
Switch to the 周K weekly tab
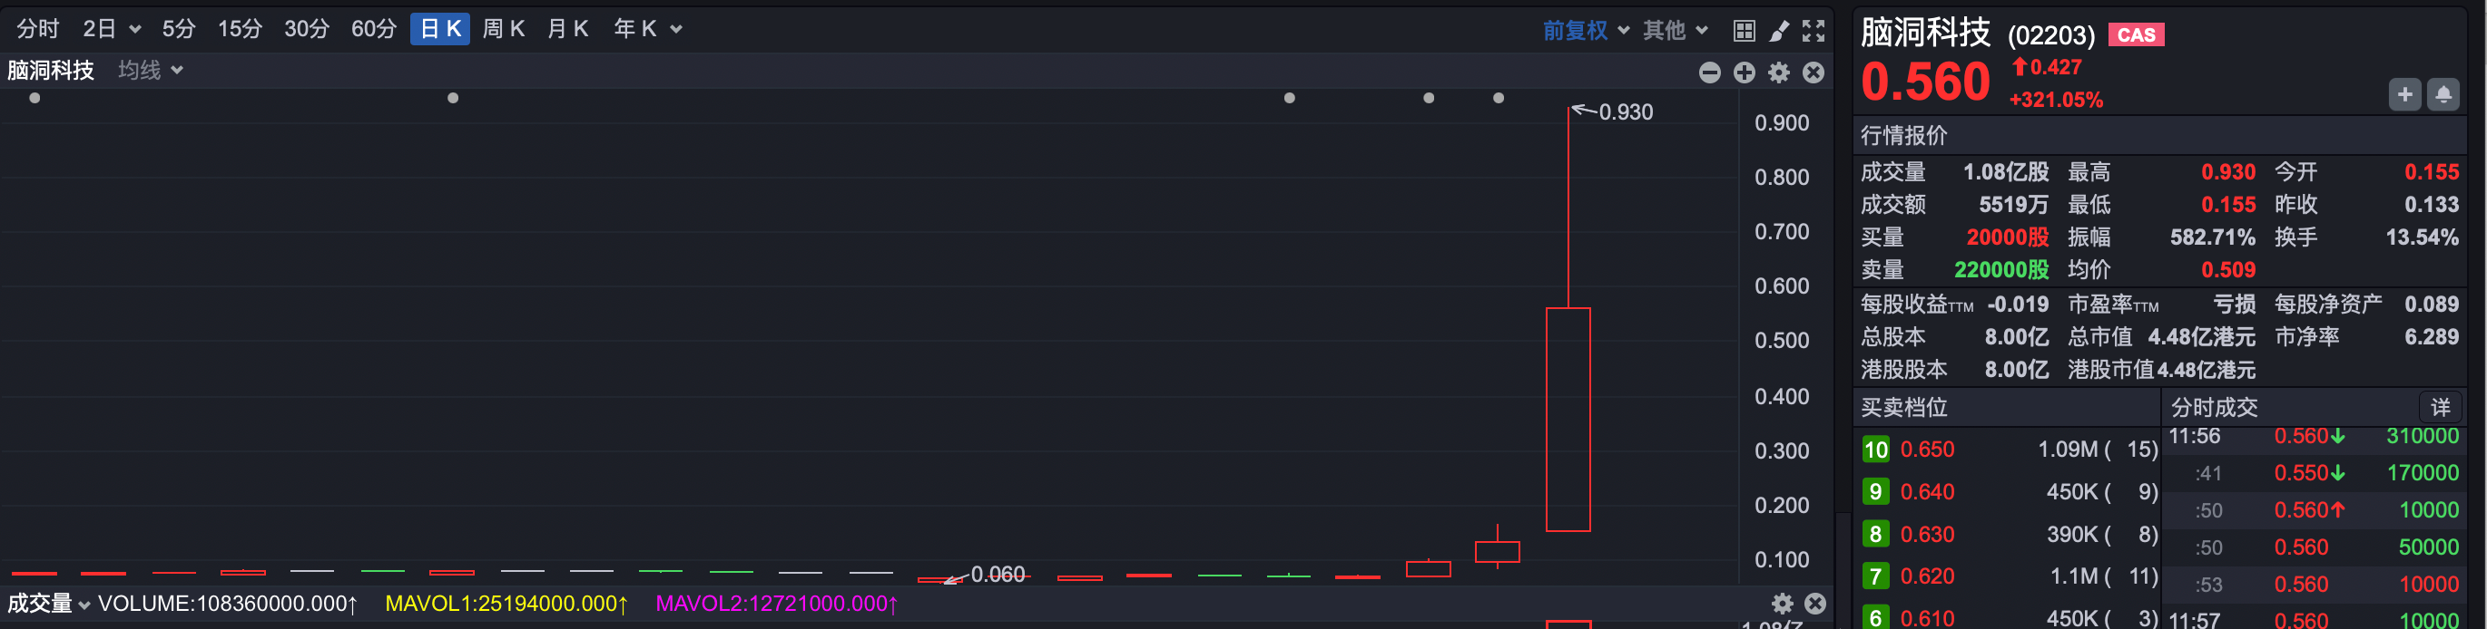pyautogui.click(x=503, y=29)
